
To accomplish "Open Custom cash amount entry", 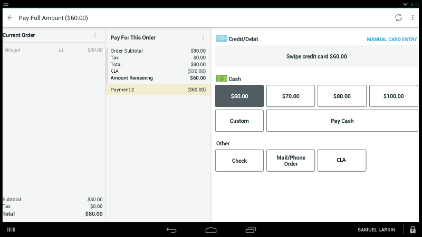I will (239, 121).
